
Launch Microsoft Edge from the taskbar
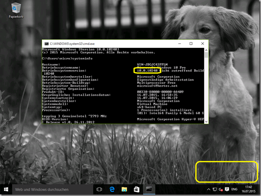click(x=112, y=190)
